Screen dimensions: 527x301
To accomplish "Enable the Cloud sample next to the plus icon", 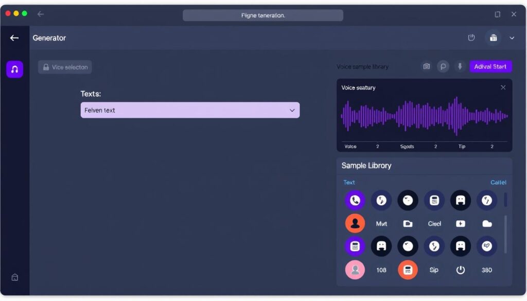I will (x=486, y=223).
